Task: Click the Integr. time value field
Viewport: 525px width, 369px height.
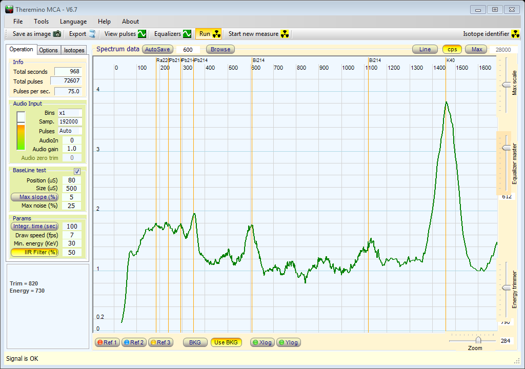Action: click(72, 227)
